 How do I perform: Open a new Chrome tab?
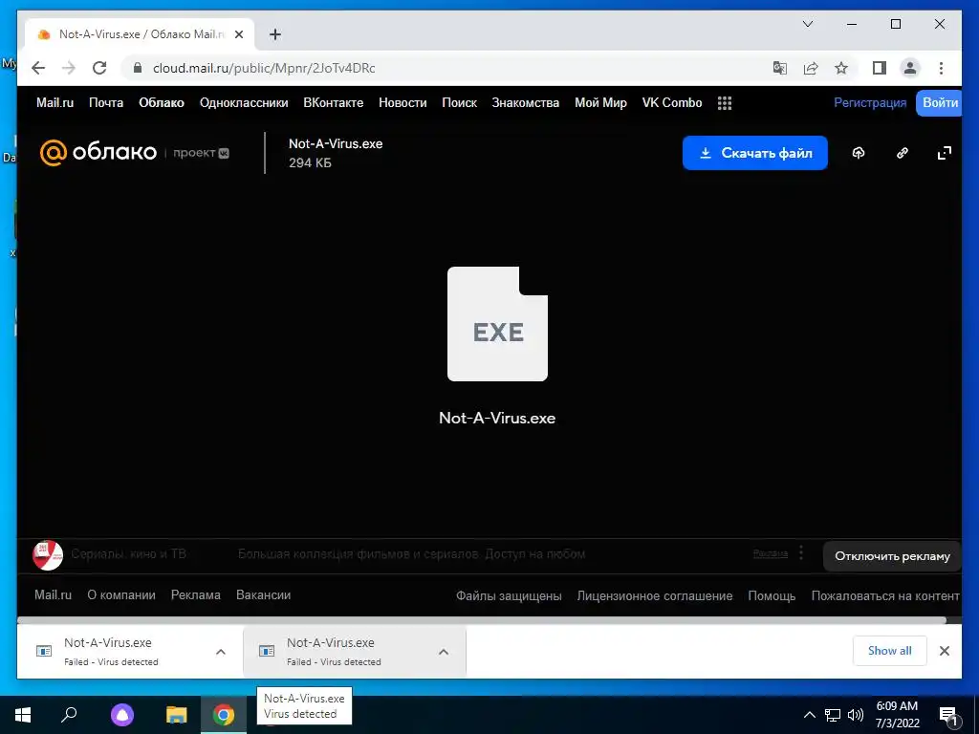point(275,34)
